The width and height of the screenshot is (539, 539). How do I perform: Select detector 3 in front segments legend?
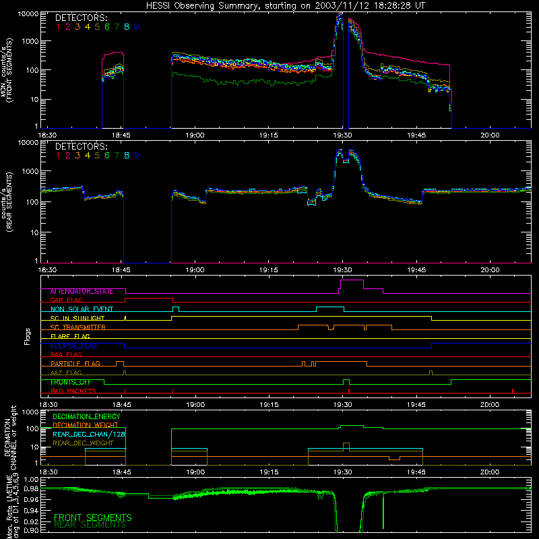click(77, 27)
